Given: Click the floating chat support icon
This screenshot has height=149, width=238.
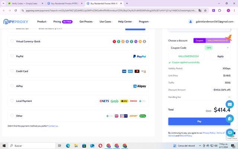Looking at the screenshot, I should [230, 133].
